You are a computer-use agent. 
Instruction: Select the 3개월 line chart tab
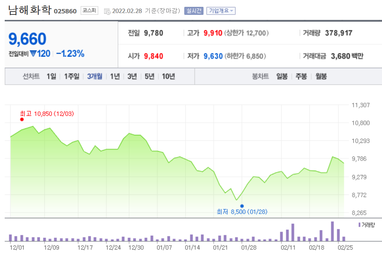[95, 77]
